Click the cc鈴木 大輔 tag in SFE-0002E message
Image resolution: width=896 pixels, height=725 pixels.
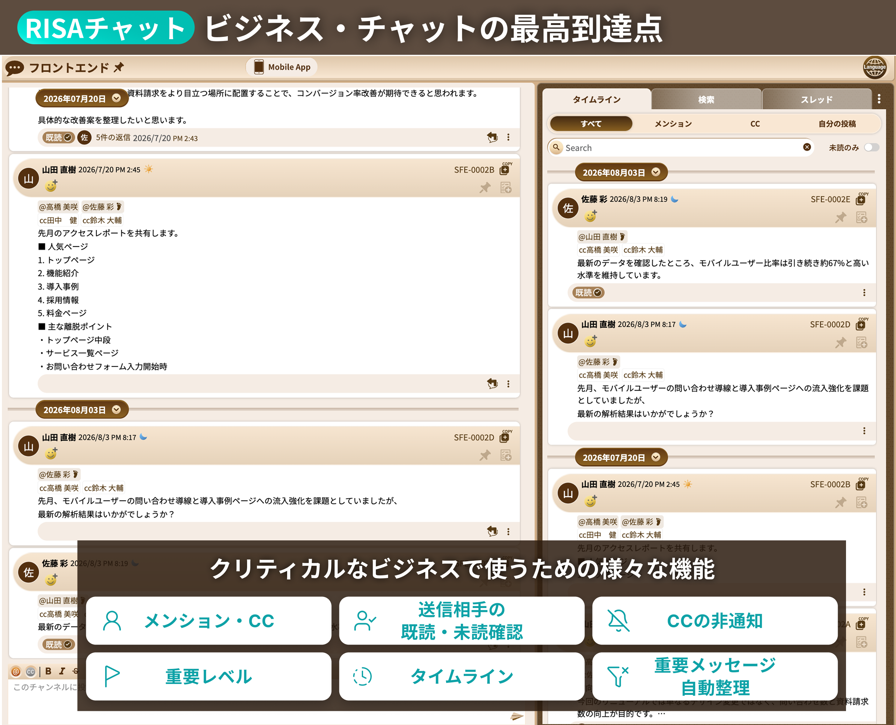[643, 250]
